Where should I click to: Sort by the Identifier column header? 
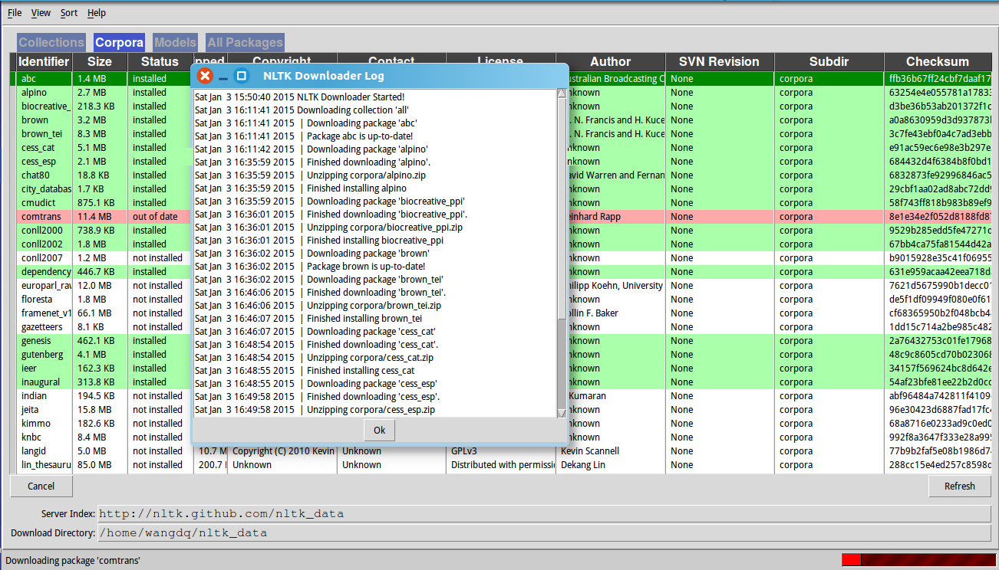click(x=44, y=62)
